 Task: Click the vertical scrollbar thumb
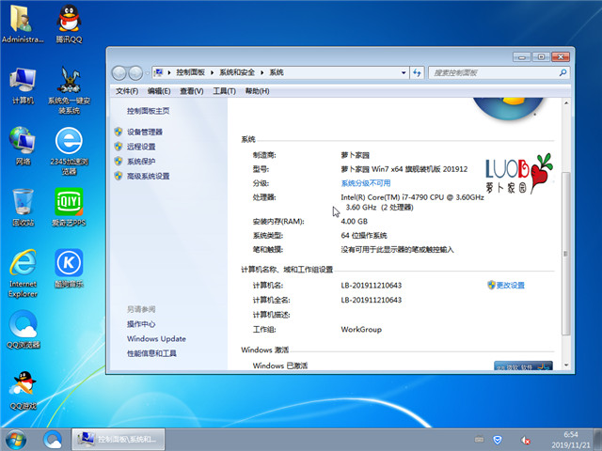[x=566, y=254]
